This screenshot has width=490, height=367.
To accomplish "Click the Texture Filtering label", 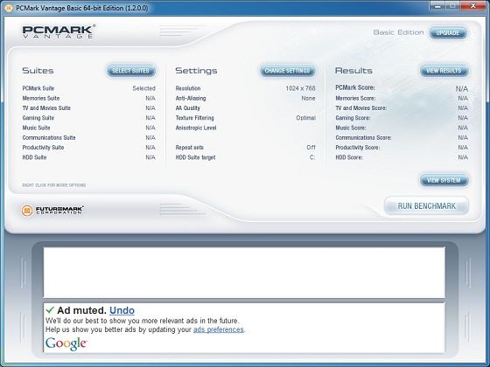I will pyautogui.click(x=194, y=118).
